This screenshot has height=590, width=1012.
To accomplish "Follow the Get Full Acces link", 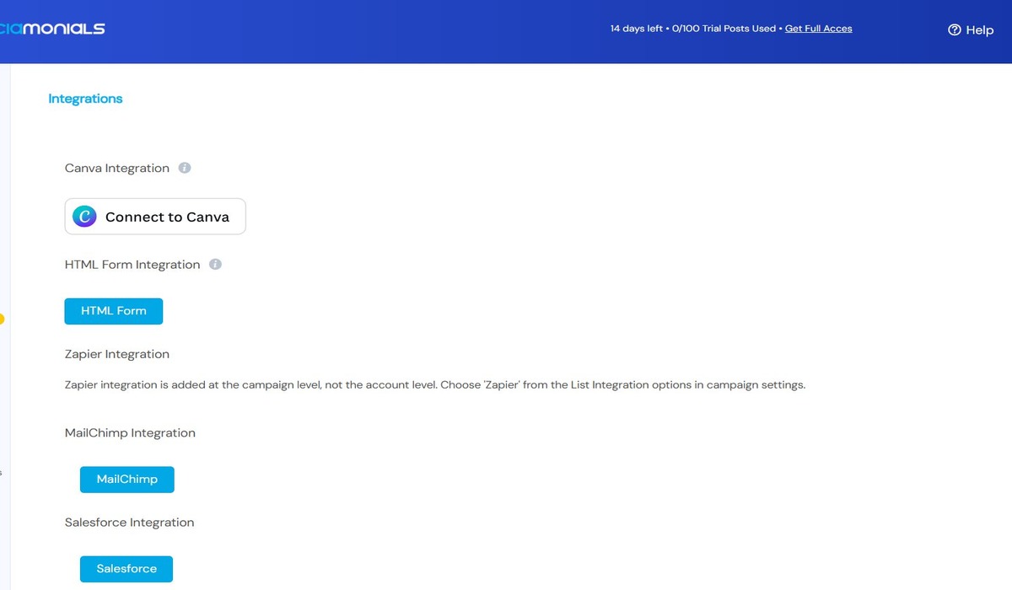I will [819, 29].
